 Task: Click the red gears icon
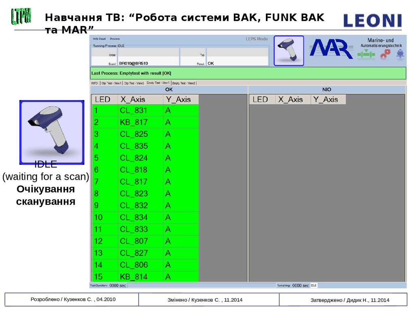click(x=385, y=55)
